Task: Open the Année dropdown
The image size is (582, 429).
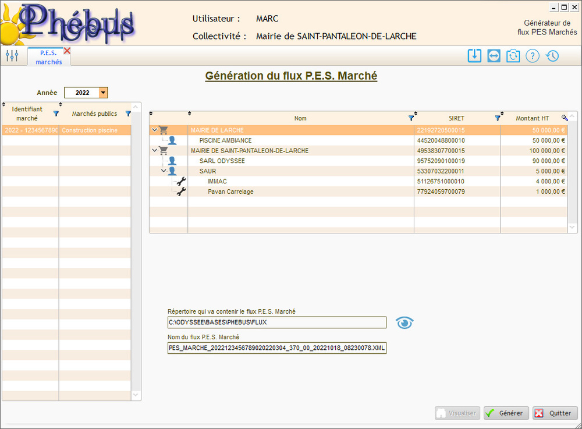Action: click(103, 93)
